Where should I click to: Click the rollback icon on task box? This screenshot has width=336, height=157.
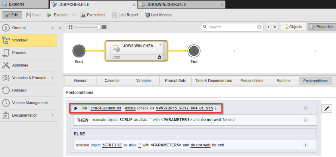159,57
